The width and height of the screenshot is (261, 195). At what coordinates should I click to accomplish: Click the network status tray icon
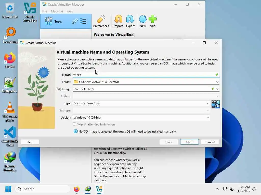pyautogui.click(x=225, y=189)
